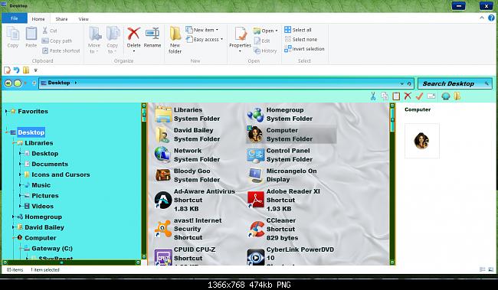Click Select none in ribbon
Screen dimensions: 498x290
tap(301, 39)
